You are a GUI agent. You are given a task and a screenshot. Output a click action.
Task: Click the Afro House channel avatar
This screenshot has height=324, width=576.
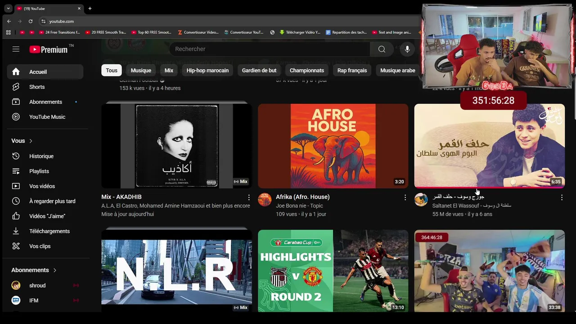point(265,200)
